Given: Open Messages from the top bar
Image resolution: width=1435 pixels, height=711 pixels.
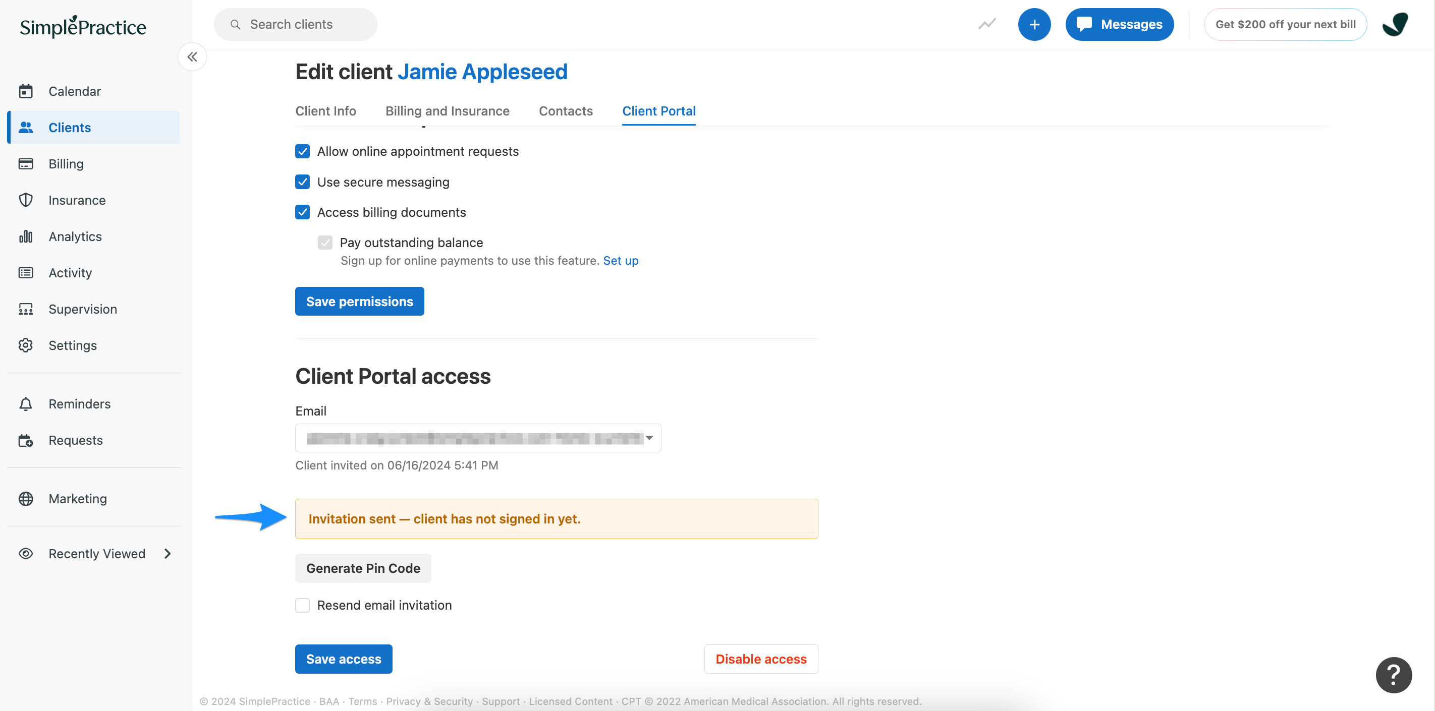Looking at the screenshot, I should [x=1119, y=24].
